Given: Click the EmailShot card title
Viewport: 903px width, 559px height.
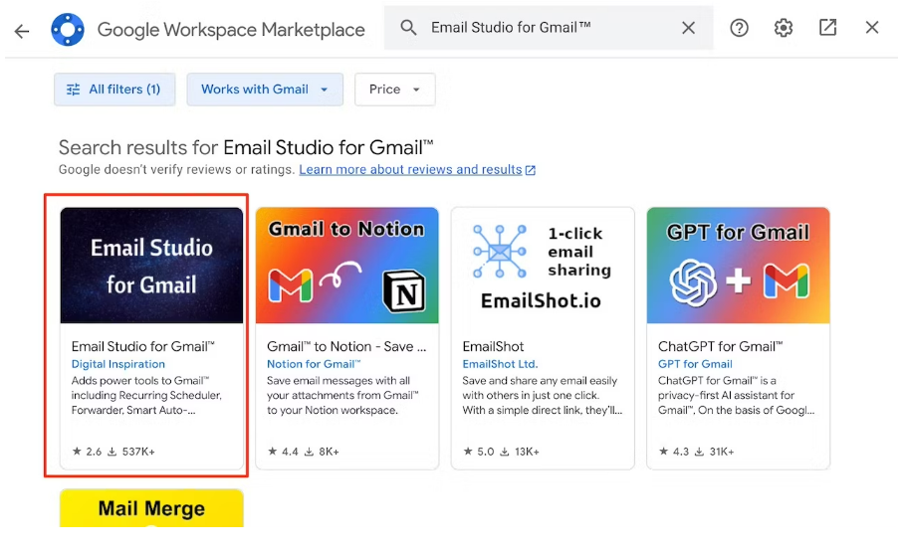Looking at the screenshot, I should coord(494,346).
